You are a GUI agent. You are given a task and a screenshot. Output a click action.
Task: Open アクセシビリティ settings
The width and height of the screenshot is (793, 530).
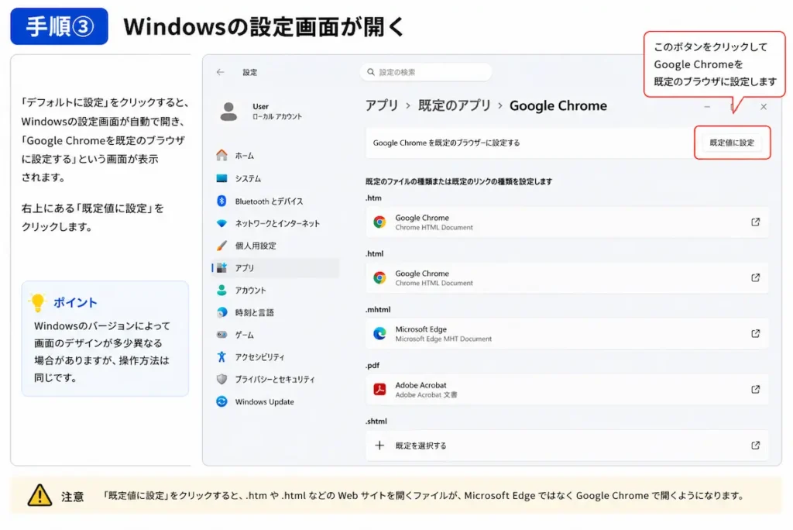tap(275, 357)
